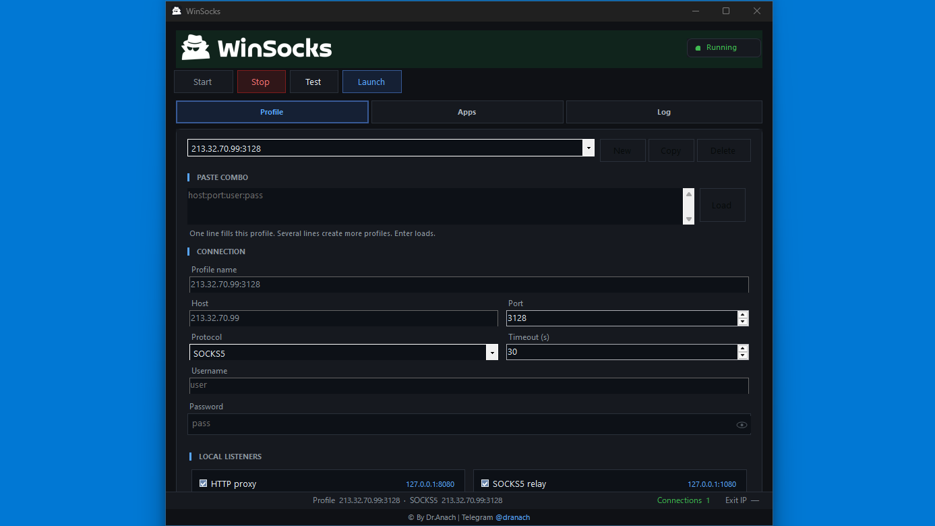Click combo box scrollbar up arrow

(x=688, y=194)
